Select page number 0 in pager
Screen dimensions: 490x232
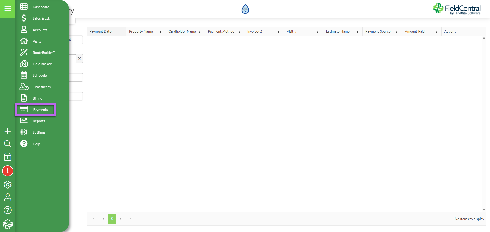coord(112,219)
